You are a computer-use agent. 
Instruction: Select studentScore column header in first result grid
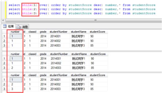point(97,32)
